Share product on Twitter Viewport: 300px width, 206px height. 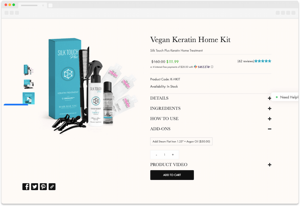click(x=34, y=186)
